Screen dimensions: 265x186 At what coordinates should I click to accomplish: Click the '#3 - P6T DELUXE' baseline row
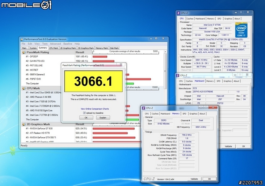pyautogui.click(x=34, y=65)
